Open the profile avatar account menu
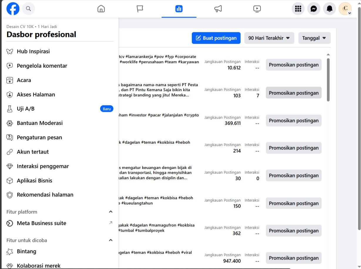The width and height of the screenshot is (361, 269). (x=345, y=9)
